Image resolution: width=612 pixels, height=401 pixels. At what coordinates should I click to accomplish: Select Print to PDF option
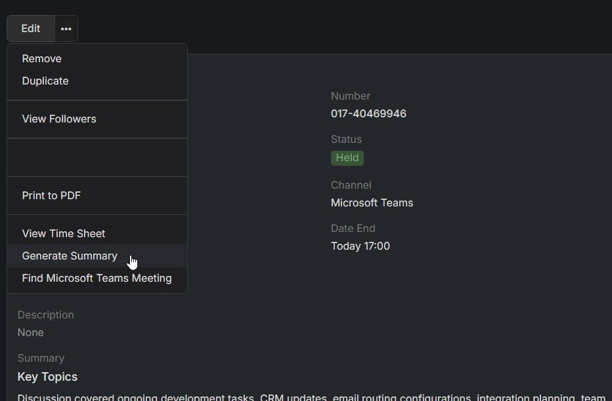click(51, 196)
